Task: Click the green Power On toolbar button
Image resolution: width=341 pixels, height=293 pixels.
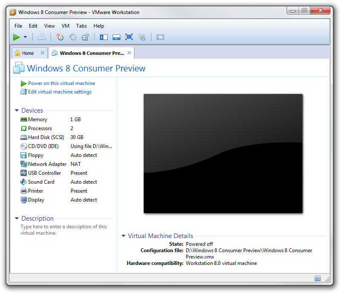Action: click(17, 37)
